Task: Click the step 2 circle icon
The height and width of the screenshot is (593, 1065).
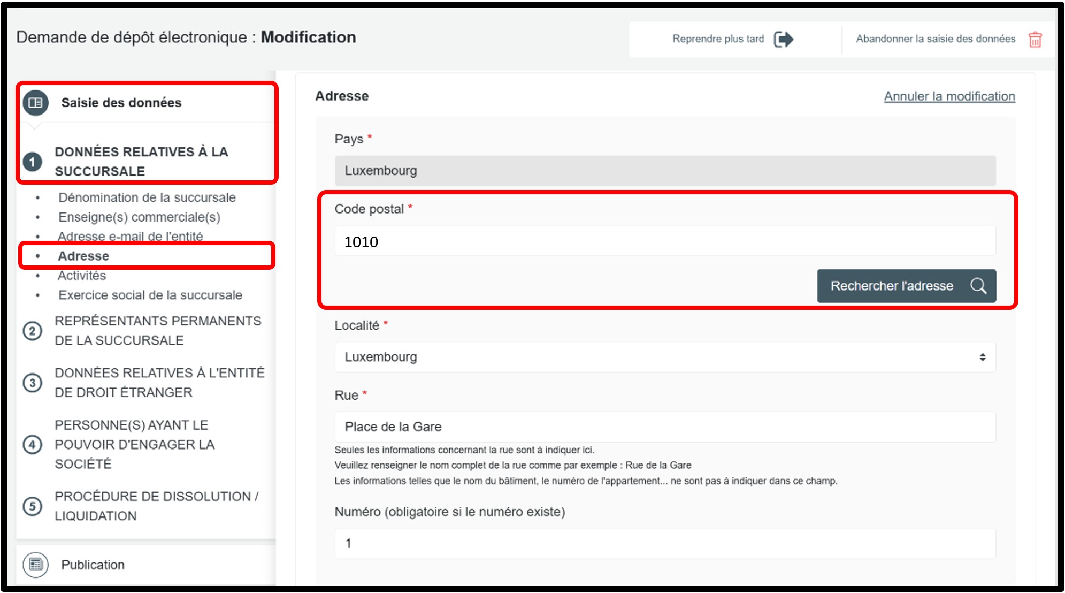Action: [32, 331]
